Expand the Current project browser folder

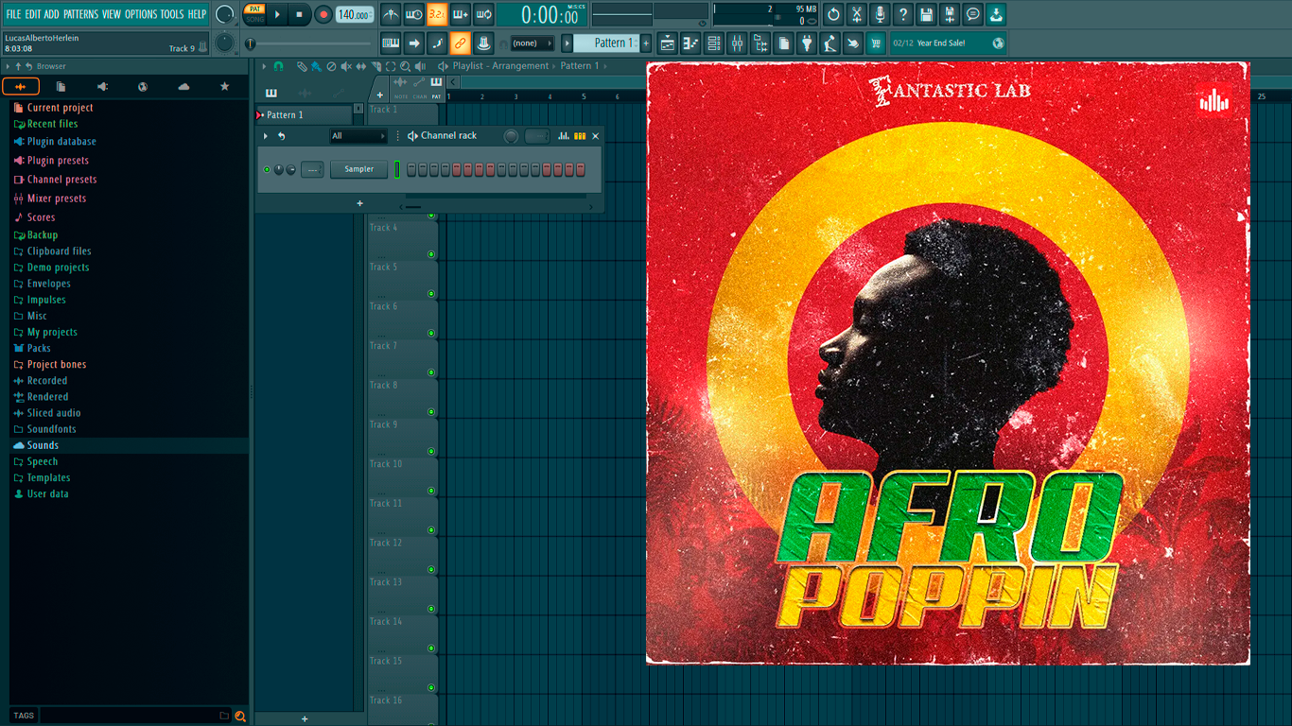[x=60, y=108]
